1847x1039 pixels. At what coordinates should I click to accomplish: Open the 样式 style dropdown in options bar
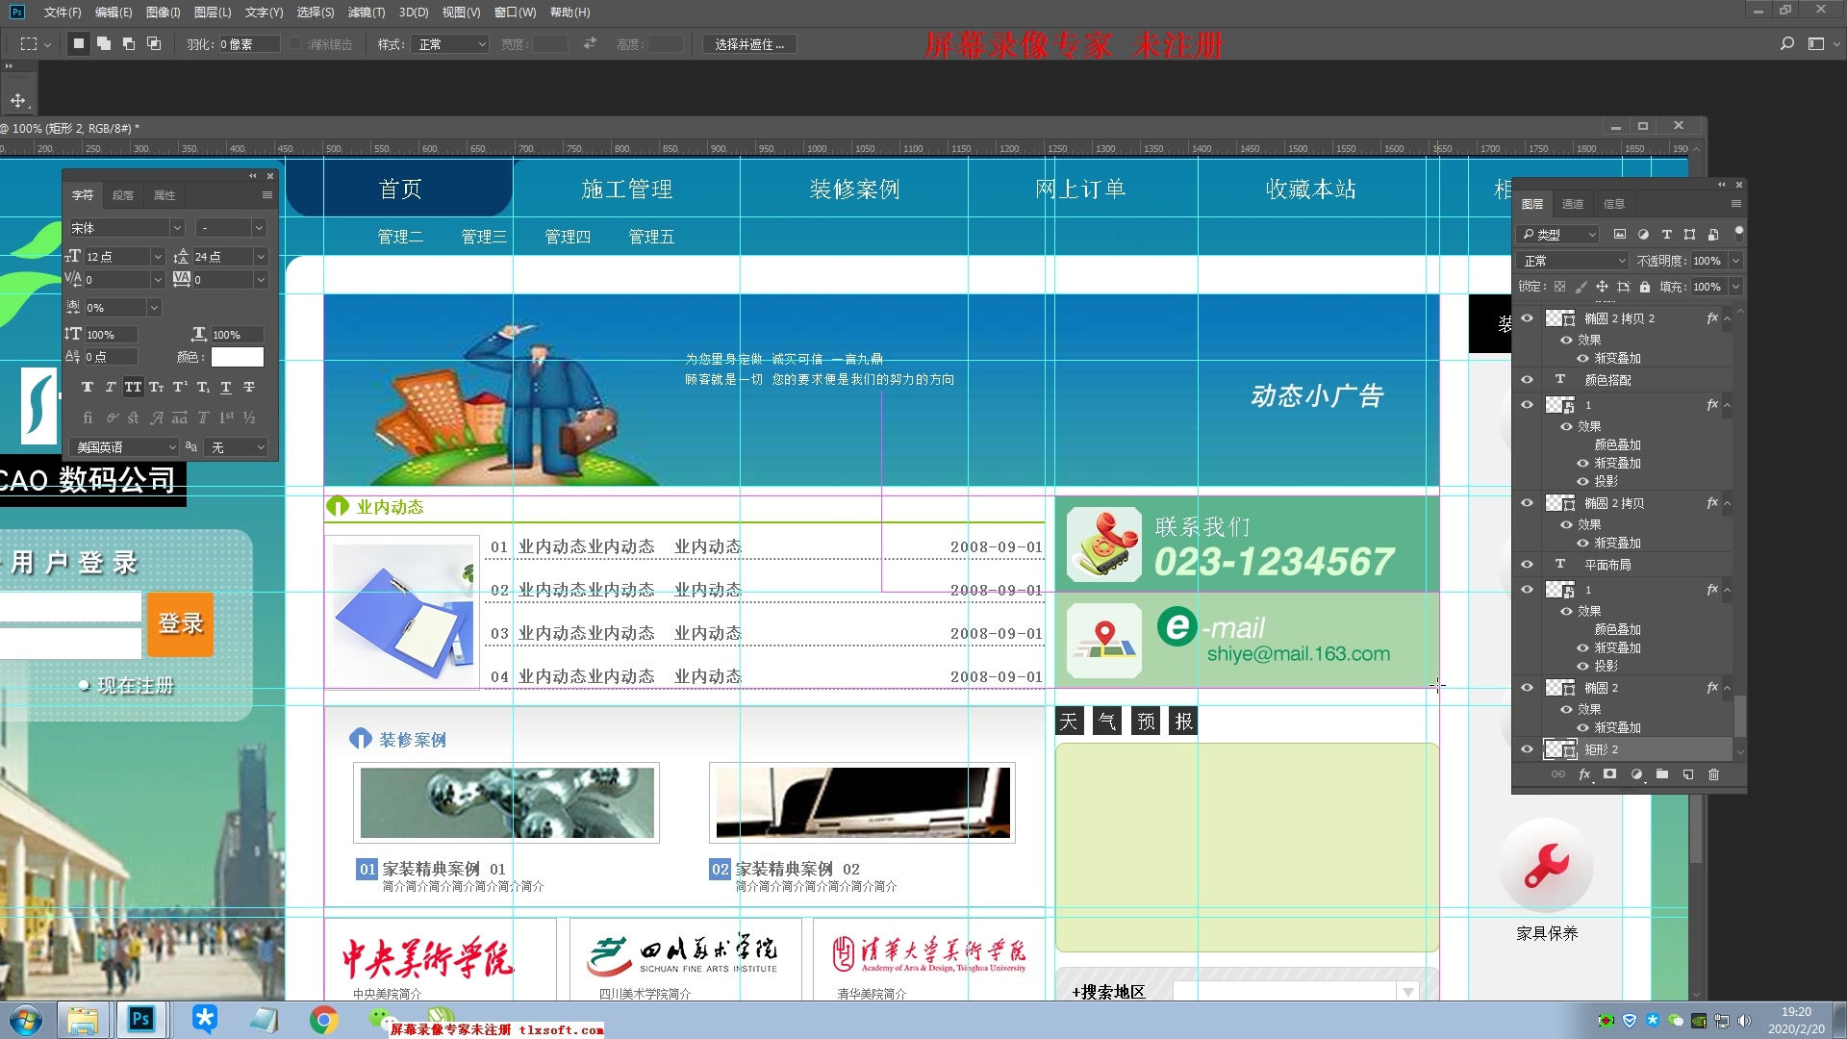point(451,44)
